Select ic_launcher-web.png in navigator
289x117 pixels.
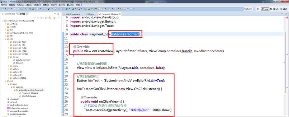pyautogui.click(x=17, y=108)
